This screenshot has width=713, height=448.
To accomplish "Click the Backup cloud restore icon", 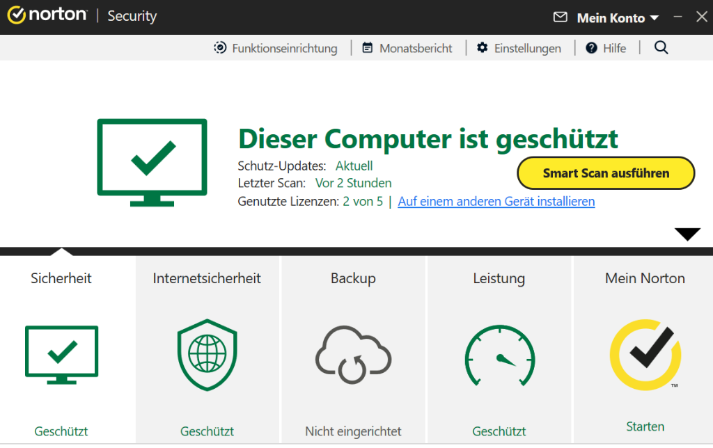I will (353, 355).
